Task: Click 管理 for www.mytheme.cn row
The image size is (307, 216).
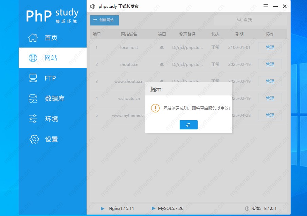Action: click(270, 115)
